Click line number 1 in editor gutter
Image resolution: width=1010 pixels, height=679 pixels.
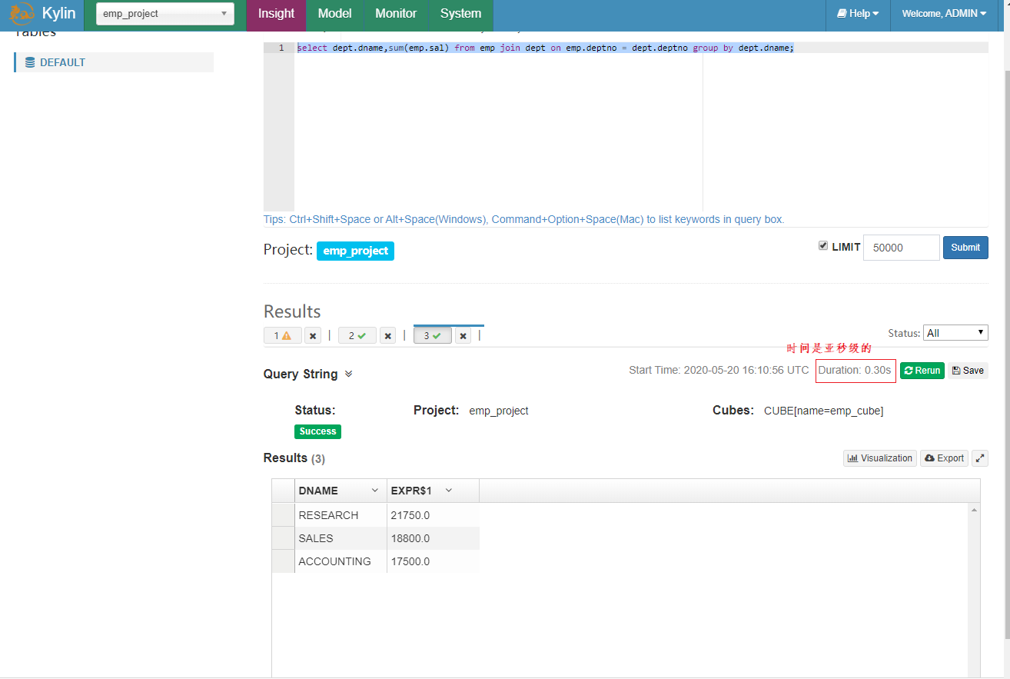[x=281, y=48]
